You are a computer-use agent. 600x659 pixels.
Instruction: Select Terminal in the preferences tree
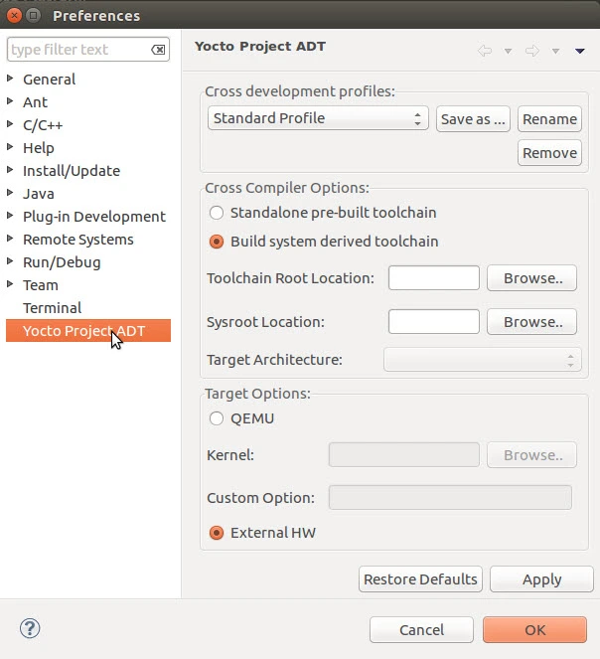[52, 308]
